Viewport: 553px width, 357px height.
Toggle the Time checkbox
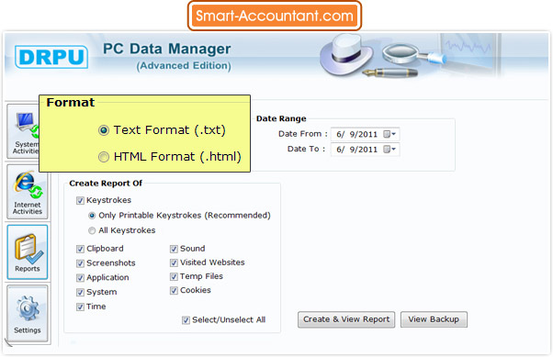(x=81, y=307)
